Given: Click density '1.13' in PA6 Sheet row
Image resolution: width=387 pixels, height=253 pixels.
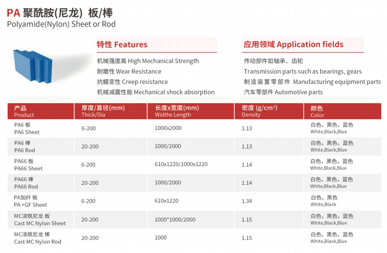Looking at the screenshot, I should pyautogui.click(x=247, y=128).
